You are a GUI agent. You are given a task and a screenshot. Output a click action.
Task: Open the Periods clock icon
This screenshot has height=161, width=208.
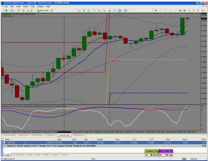(x=119, y=10)
